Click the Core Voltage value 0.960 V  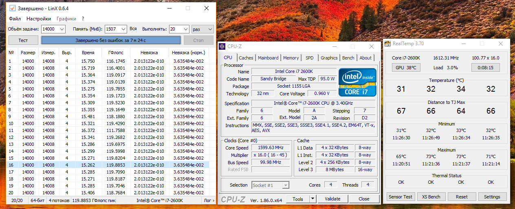tap(322, 94)
